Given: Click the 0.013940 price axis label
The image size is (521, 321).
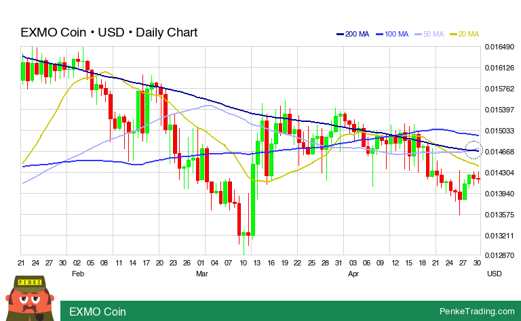Looking at the screenshot, I should [499, 194].
